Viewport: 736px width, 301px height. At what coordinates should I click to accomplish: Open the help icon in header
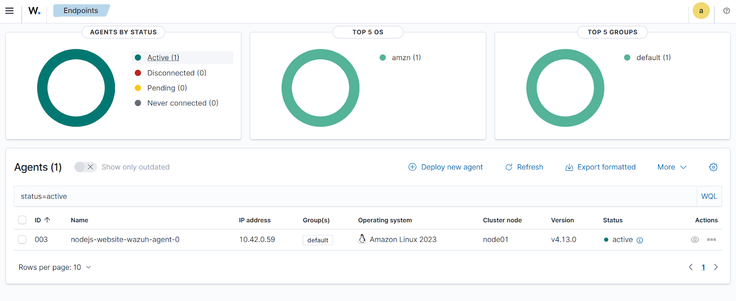coord(726,11)
